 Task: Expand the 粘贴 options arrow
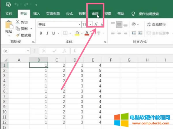pos(9,36)
